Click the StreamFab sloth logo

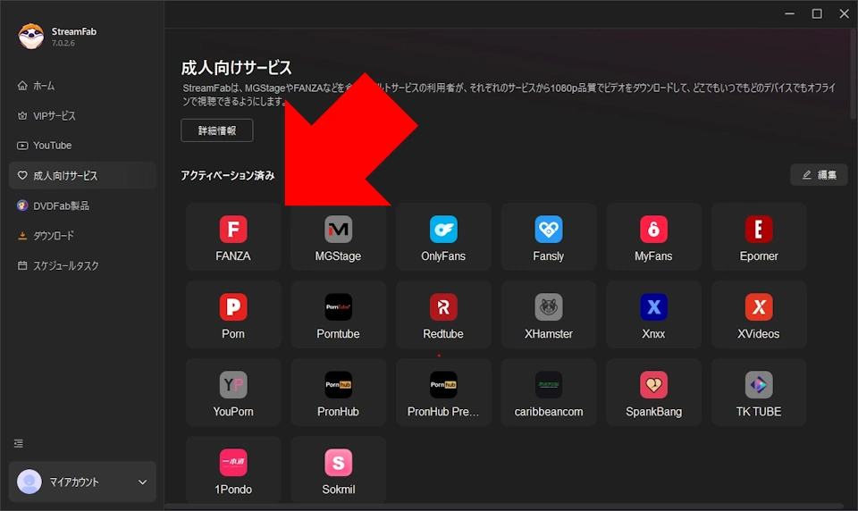(30, 36)
